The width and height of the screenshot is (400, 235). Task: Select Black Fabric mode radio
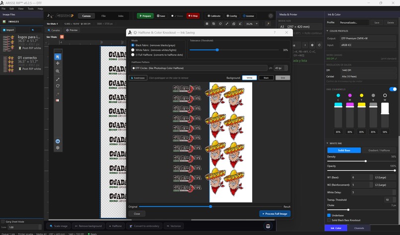tap(133, 46)
